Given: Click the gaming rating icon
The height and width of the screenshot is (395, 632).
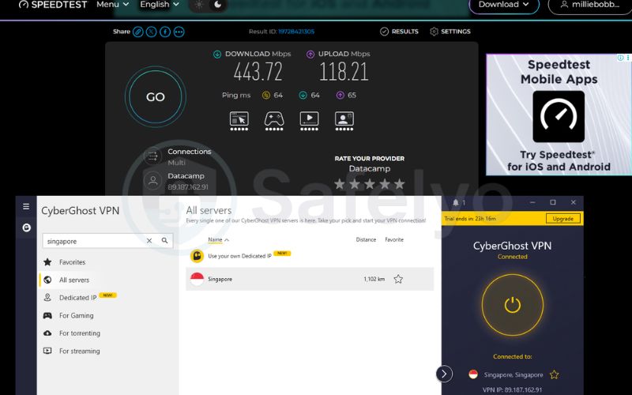Looking at the screenshot, I should point(274,121).
